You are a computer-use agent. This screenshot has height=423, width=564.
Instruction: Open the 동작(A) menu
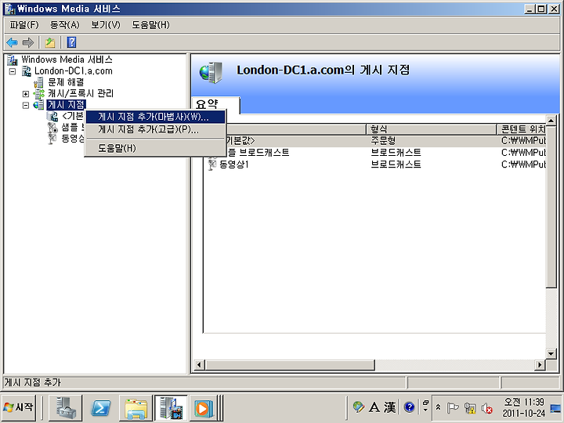(x=65, y=25)
